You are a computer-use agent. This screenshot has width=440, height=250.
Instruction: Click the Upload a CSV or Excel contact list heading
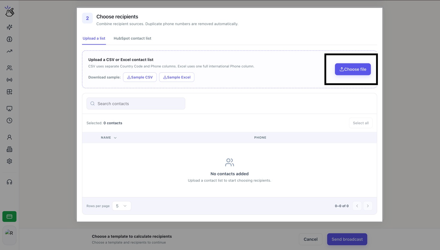tap(121, 60)
